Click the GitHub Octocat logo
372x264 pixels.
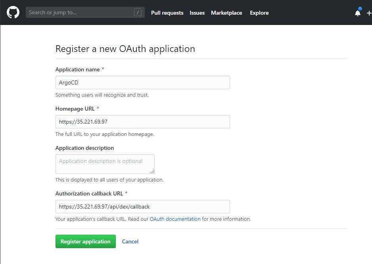pos(13,12)
